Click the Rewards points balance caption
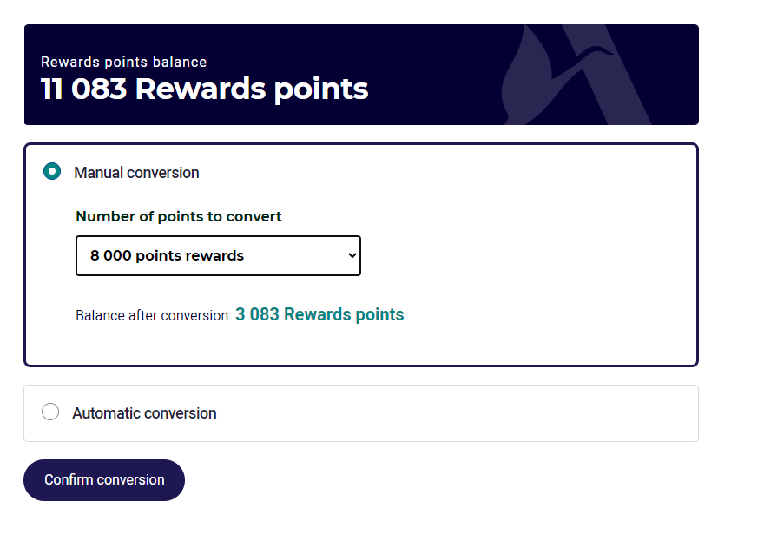Image resolution: width=764 pixels, height=541 pixels. click(x=124, y=62)
